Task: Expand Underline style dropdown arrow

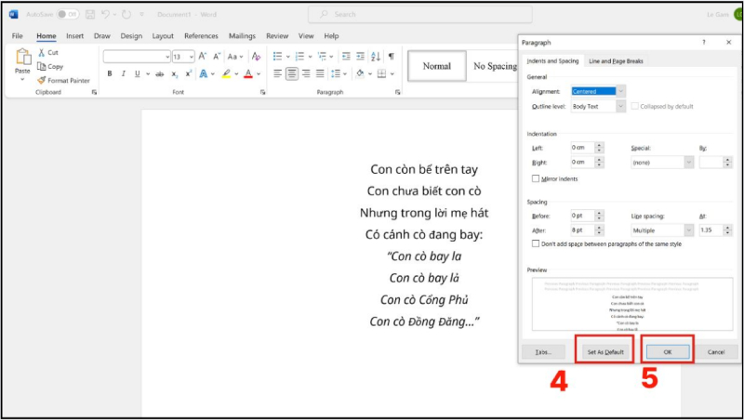Action: 148,74
